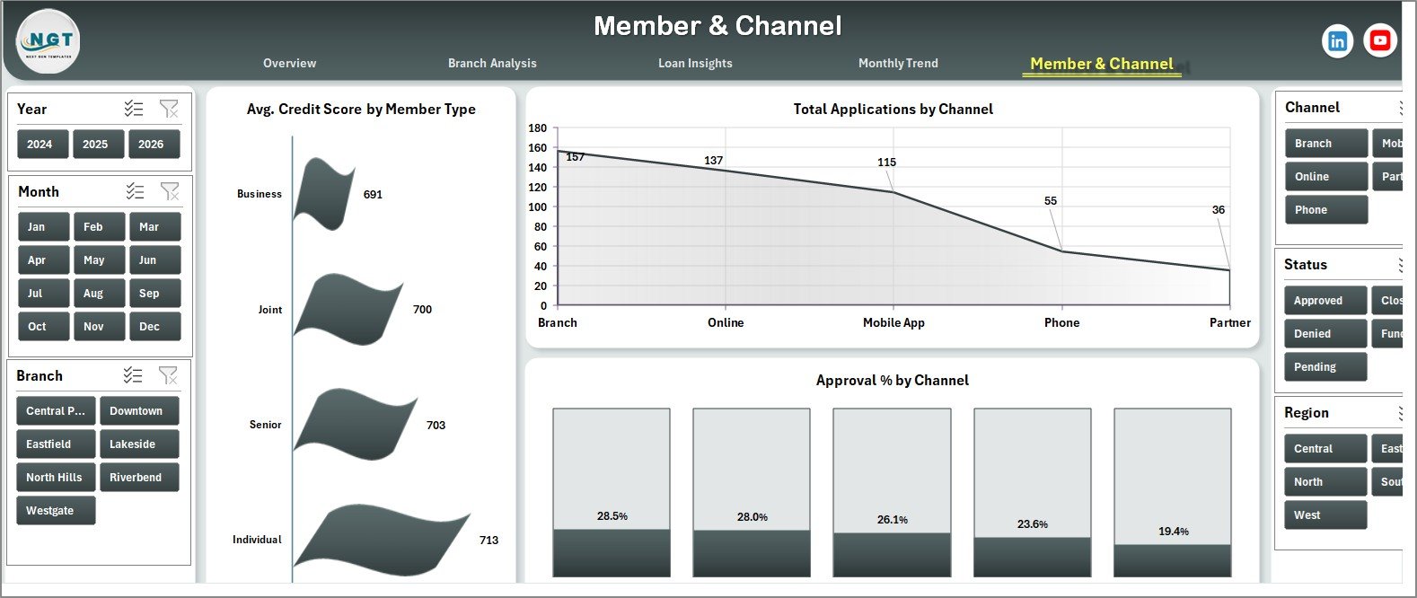
Task: Filter by year 2025
Action: click(98, 144)
